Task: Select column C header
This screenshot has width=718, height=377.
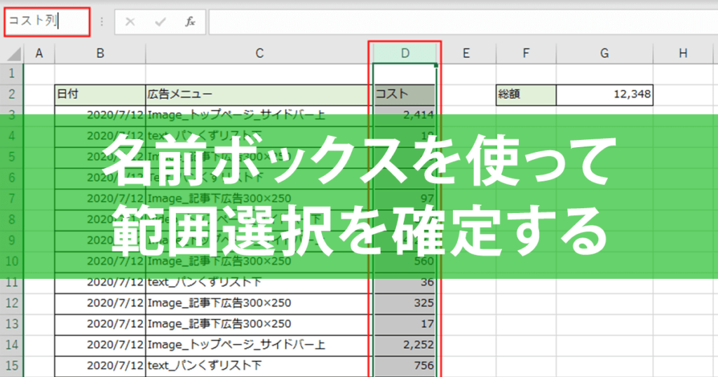Action: [259, 53]
